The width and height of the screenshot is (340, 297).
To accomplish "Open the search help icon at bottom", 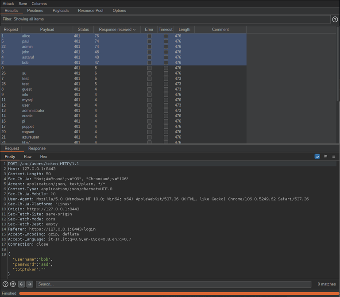I will click(5, 284).
